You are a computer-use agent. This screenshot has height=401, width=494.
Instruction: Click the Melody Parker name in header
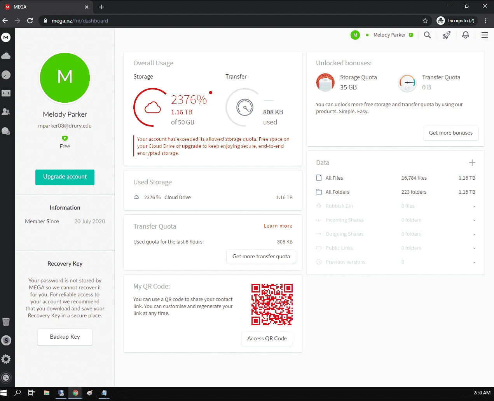click(x=389, y=35)
